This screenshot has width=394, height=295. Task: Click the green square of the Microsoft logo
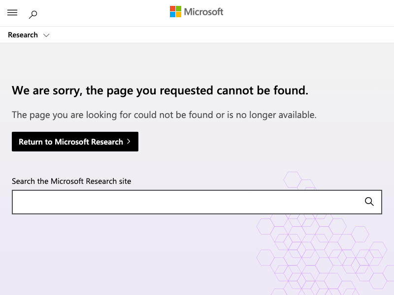coord(179,9)
